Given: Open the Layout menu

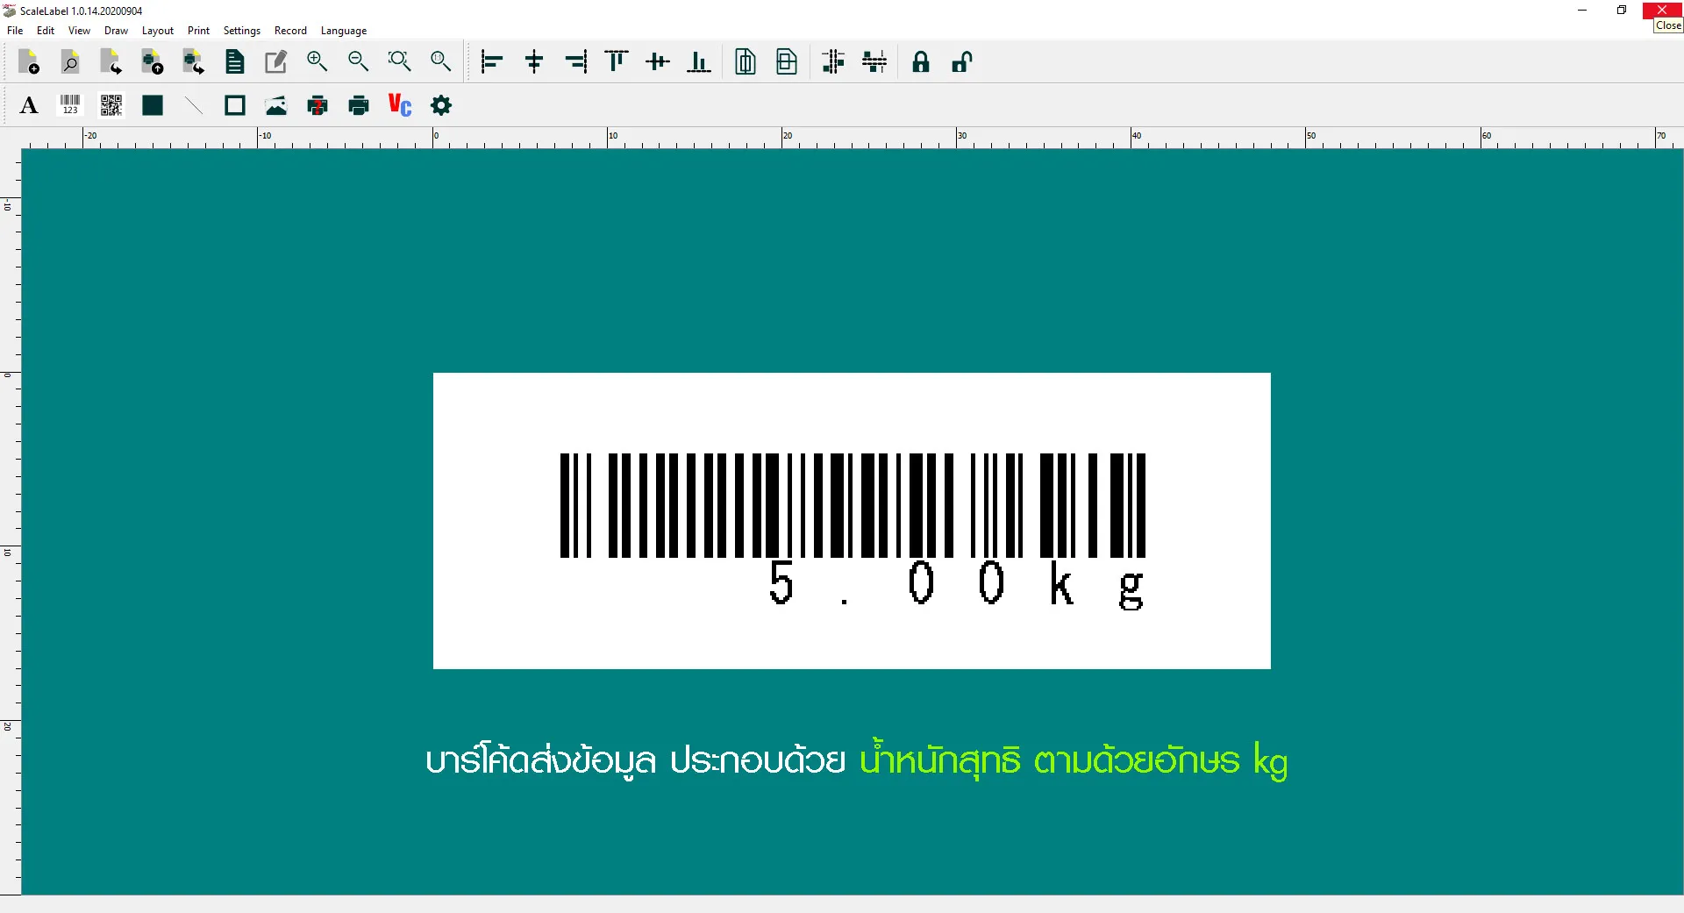Looking at the screenshot, I should [158, 31].
